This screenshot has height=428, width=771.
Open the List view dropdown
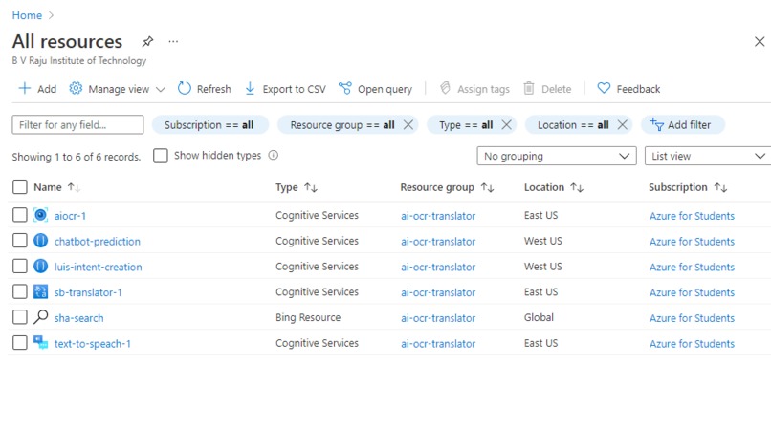click(708, 156)
